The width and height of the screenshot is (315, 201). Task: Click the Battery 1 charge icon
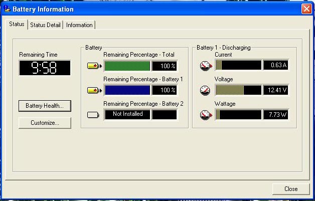click(93, 90)
